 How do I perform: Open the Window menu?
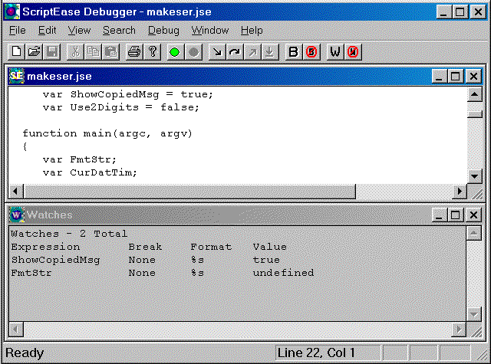pyautogui.click(x=209, y=31)
